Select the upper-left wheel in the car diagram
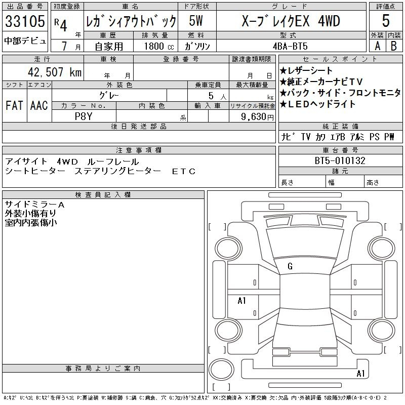 tap(229, 247)
